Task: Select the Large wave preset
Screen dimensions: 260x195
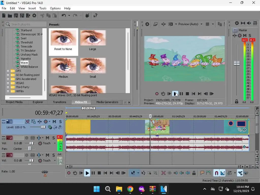Action: [93, 40]
